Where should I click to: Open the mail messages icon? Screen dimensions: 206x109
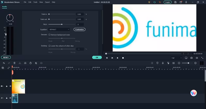click(x=181, y=2)
